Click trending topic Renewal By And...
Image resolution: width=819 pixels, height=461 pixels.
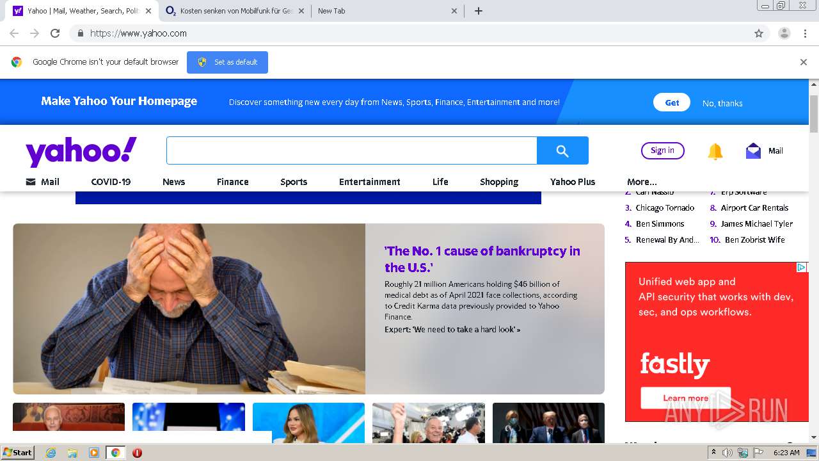pos(667,239)
